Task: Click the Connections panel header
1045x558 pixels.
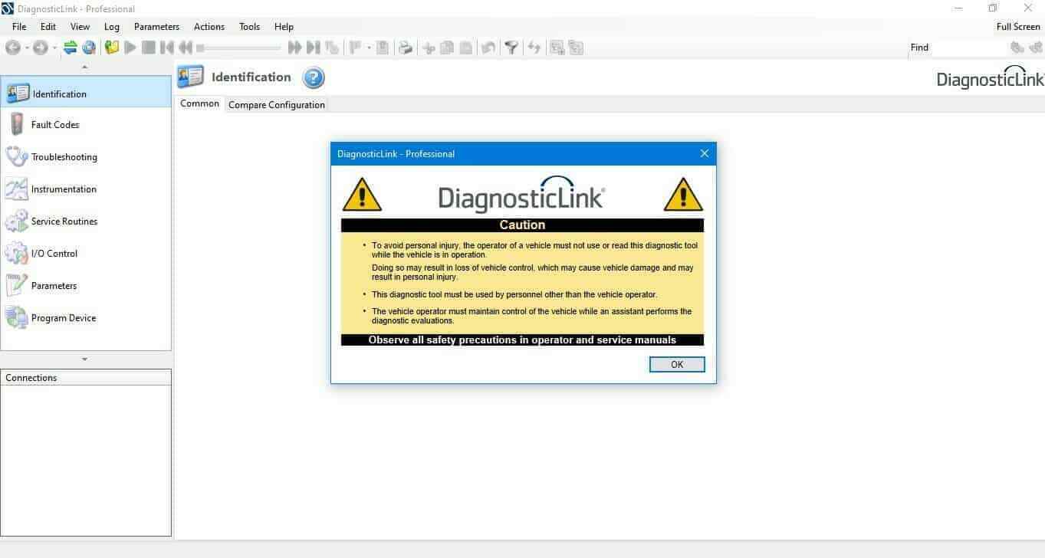Action: (86, 378)
